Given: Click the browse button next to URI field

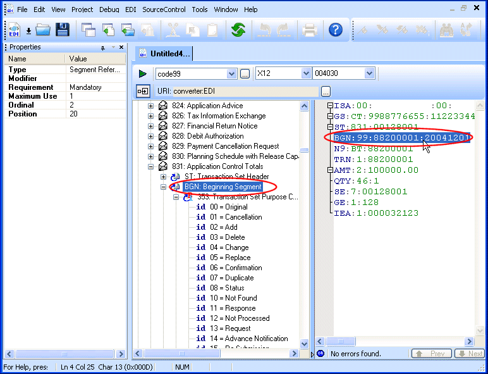Looking at the screenshot, I should coord(326,91).
